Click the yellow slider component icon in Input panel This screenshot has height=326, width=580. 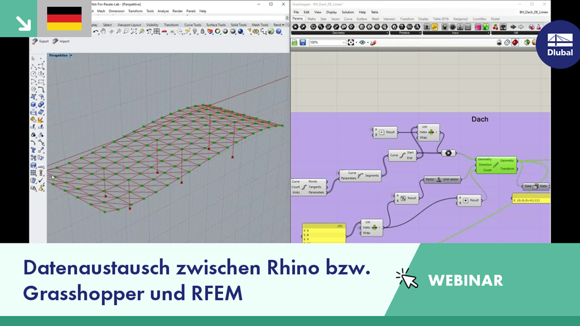point(434,27)
